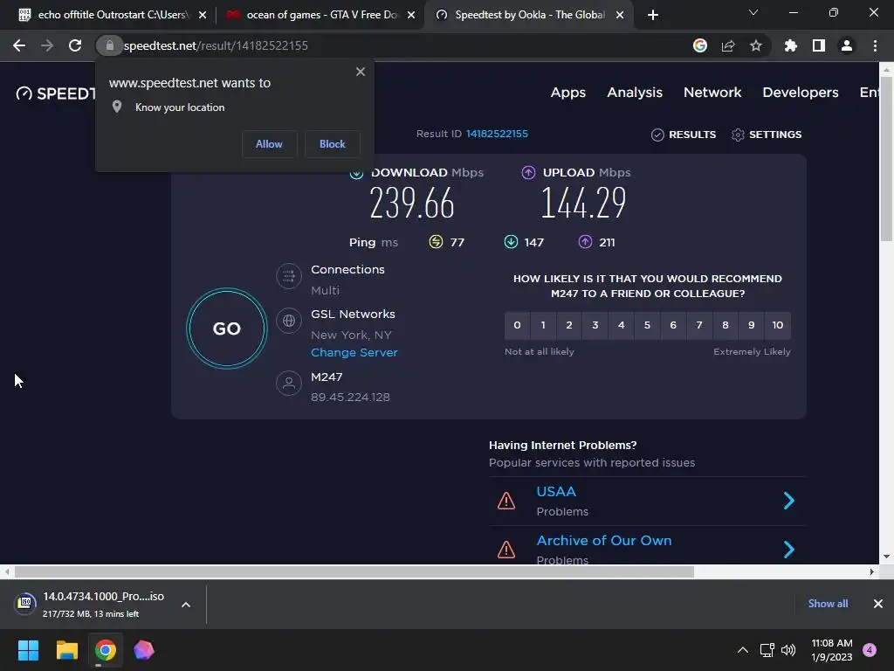Screen dimensions: 894x671
Task: Open the Archive of Our Own link
Action: tap(604, 540)
